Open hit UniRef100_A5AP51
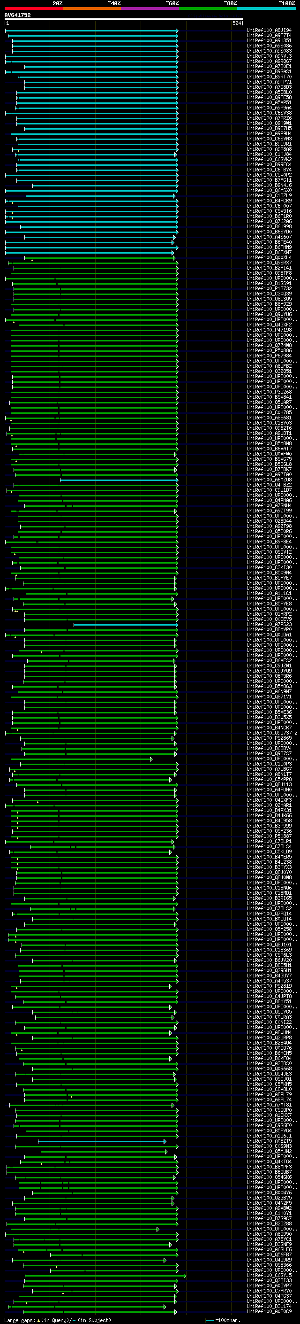This screenshot has height=1324, width=300. [x=269, y=102]
